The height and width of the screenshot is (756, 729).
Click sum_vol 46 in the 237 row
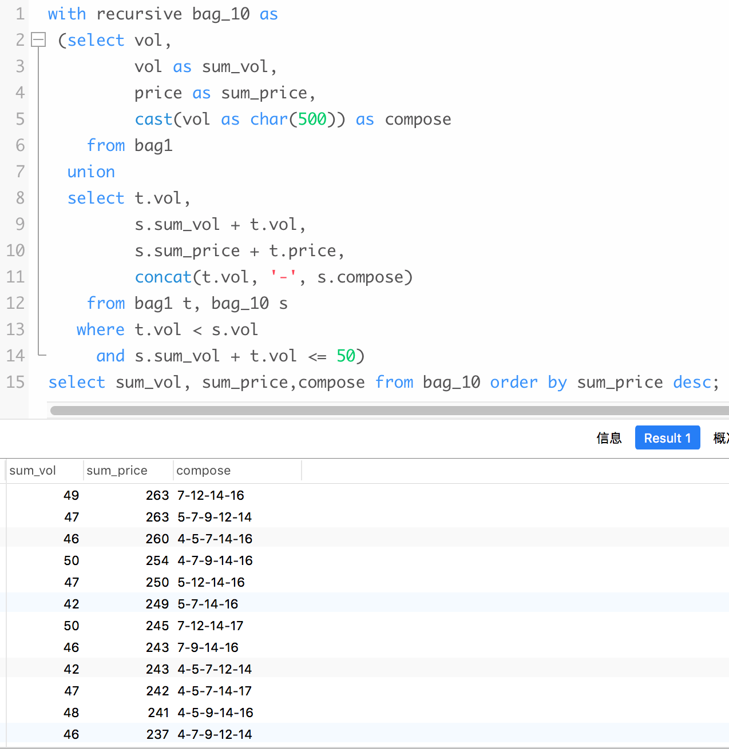point(72,734)
